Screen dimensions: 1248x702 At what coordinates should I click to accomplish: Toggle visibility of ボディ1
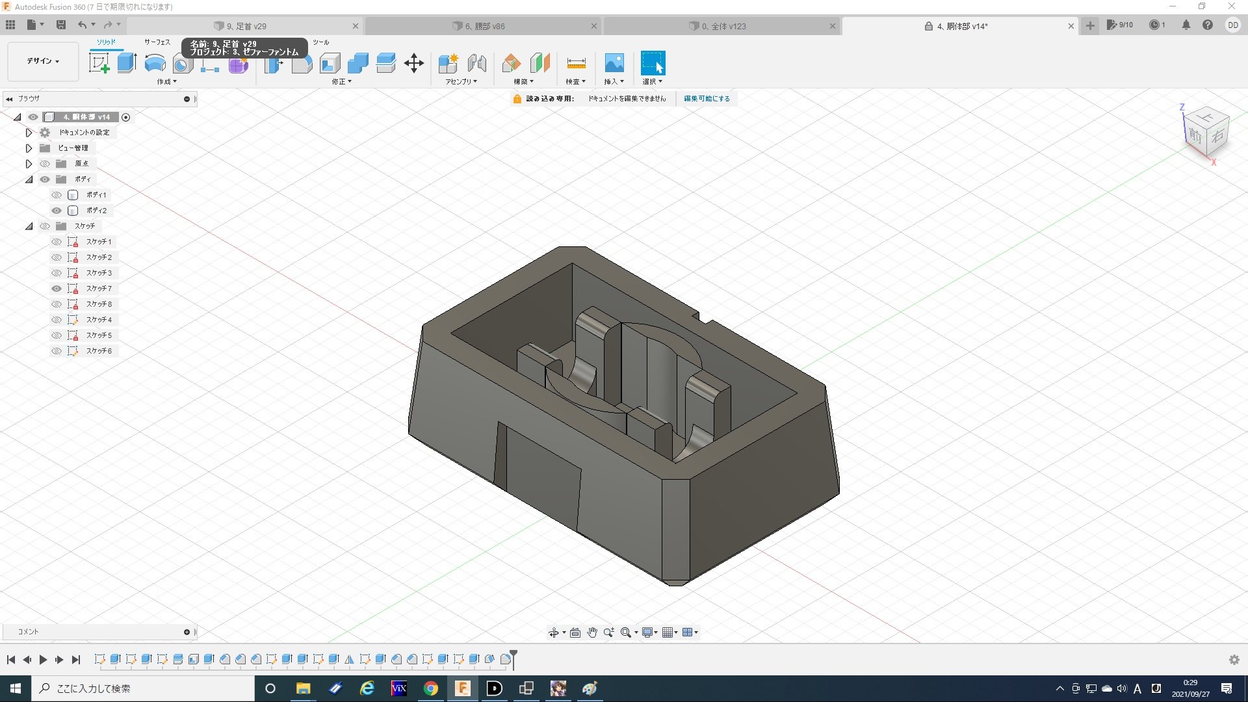point(57,195)
